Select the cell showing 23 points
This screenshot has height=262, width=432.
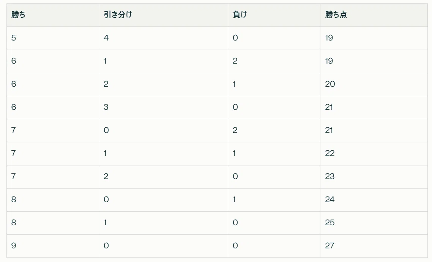374,177
